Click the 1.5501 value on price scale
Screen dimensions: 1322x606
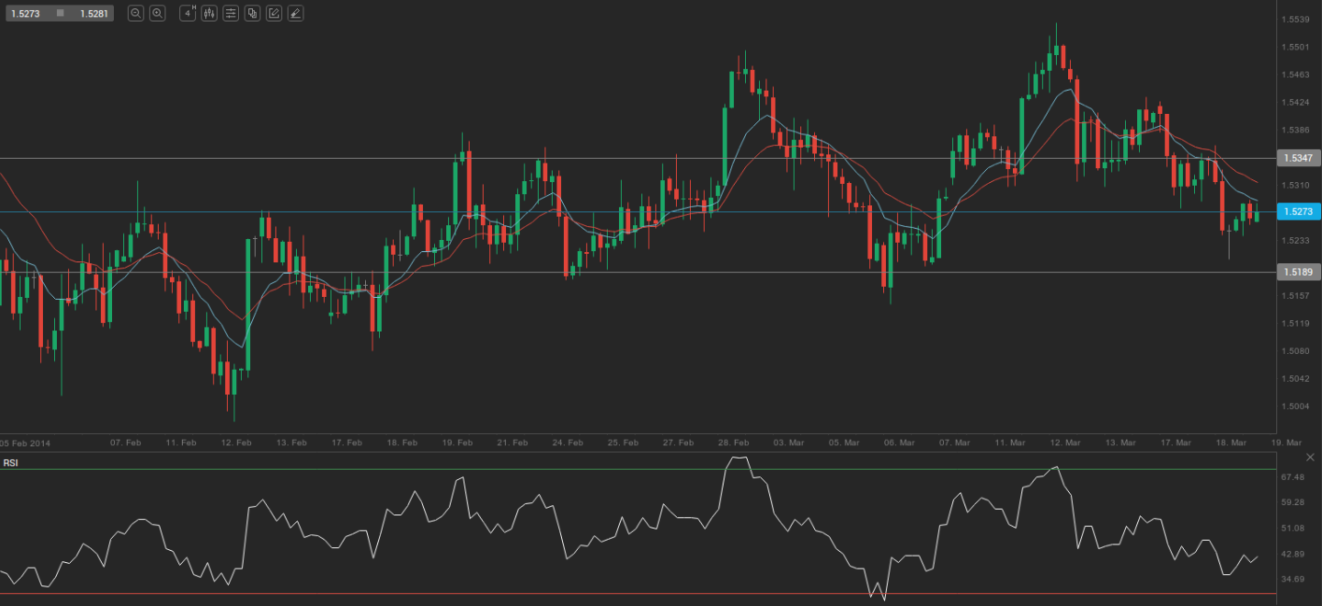(1294, 47)
